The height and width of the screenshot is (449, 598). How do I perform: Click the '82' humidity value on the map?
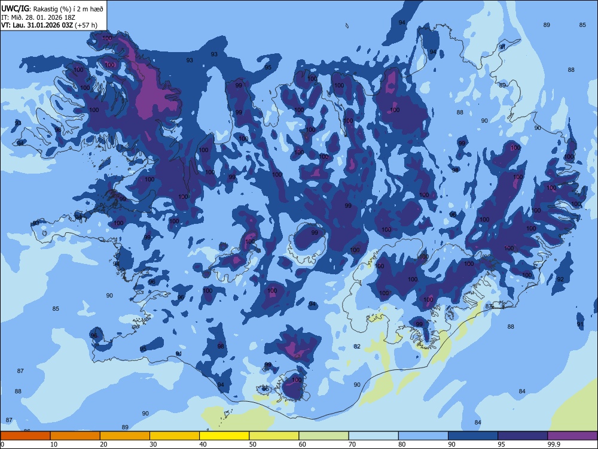coord(357,346)
